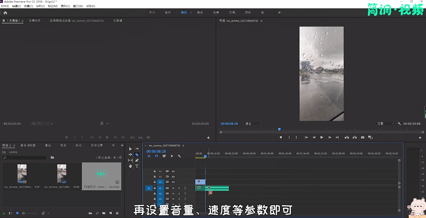Viewport: 426px width, 218px height.
Task: Open the 文件(F) menu
Action: [5, 6]
